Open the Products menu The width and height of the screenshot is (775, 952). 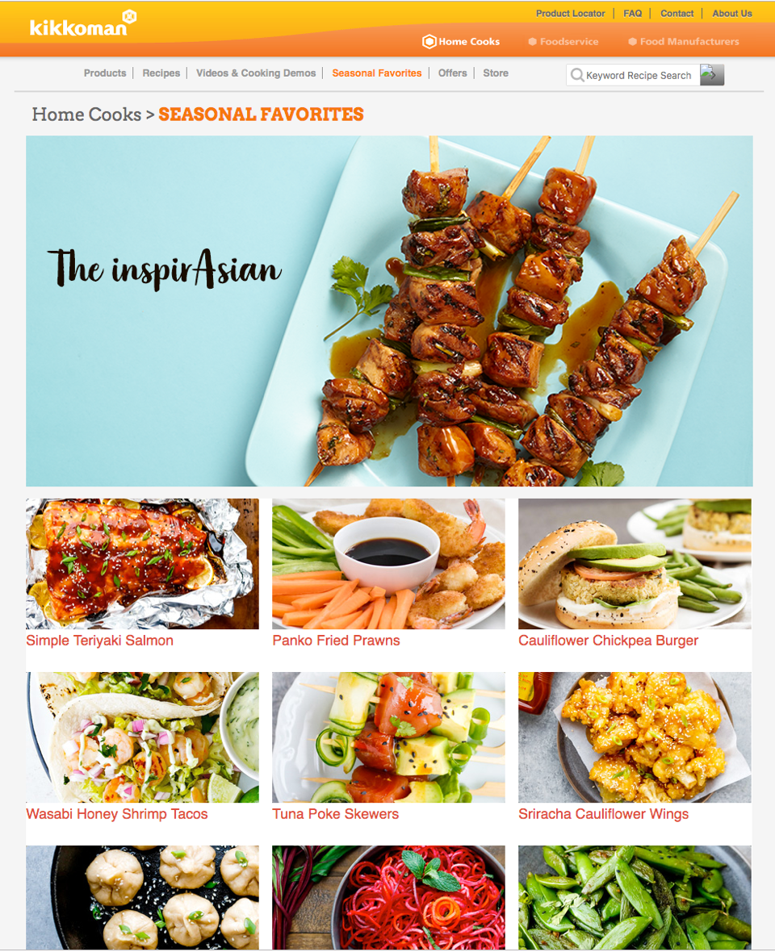point(104,73)
